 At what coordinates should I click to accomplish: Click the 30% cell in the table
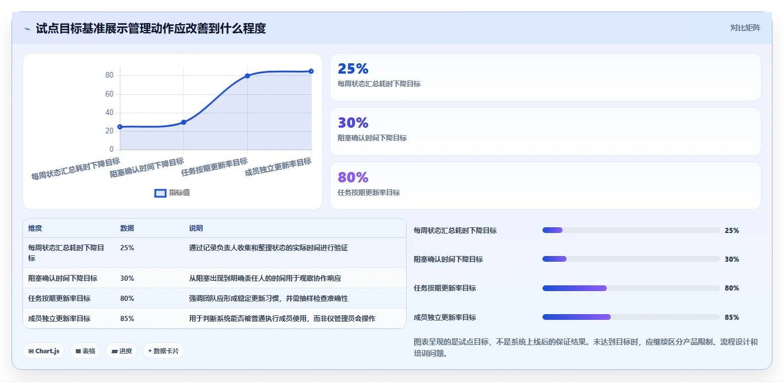[x=127, y=278]
